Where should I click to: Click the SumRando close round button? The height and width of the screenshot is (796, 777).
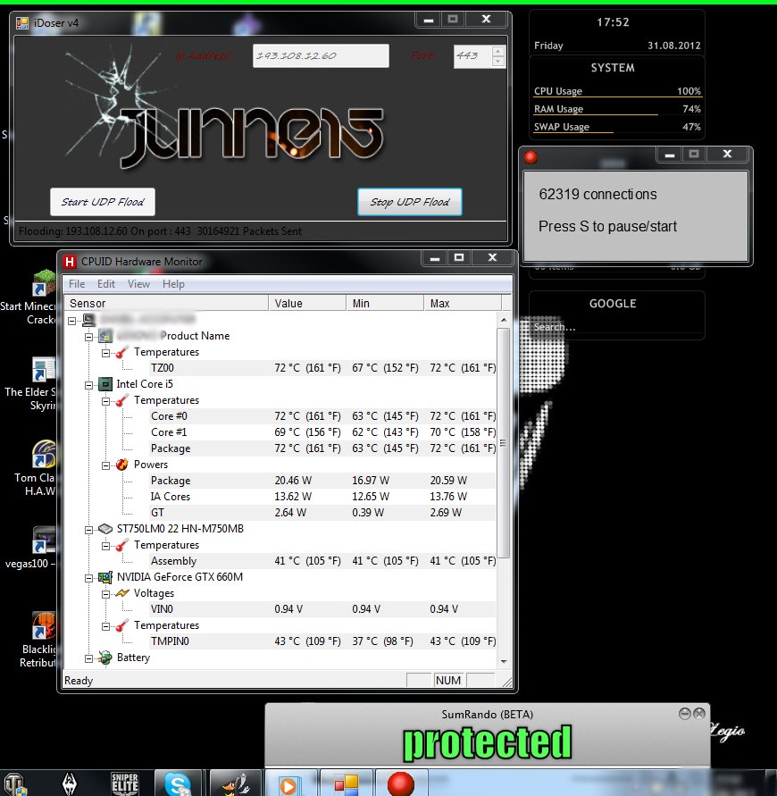(x=699, y=714)
